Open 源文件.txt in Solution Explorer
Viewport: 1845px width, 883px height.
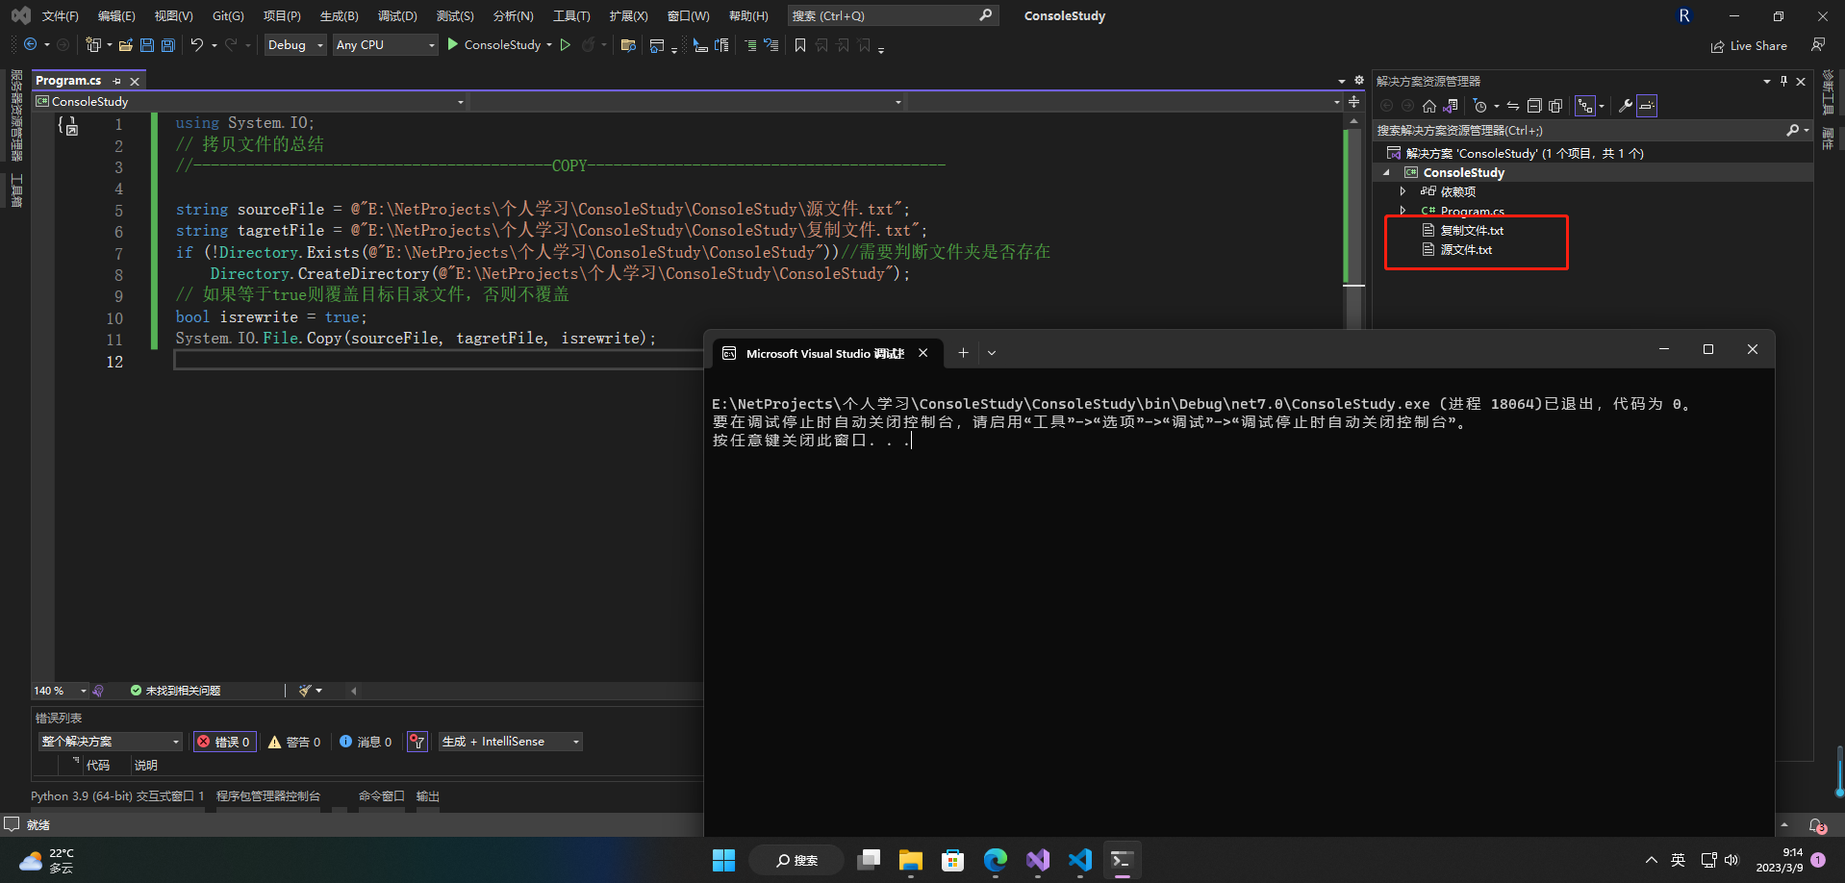1465,250
